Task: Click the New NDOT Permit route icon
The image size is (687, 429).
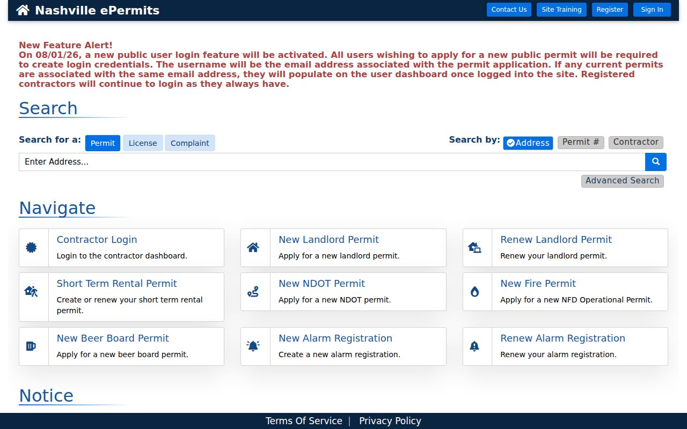Action: coord(253,292)
